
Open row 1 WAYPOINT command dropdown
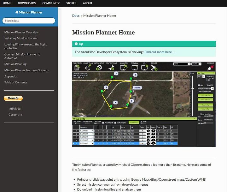point(86,131)
